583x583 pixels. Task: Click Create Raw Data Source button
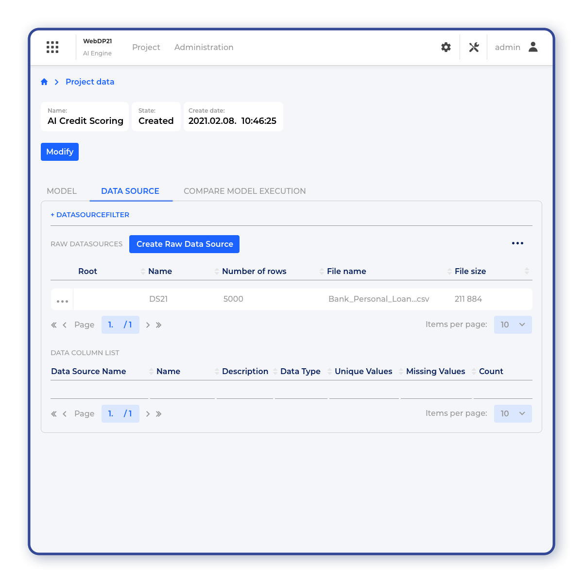(184, 244)
